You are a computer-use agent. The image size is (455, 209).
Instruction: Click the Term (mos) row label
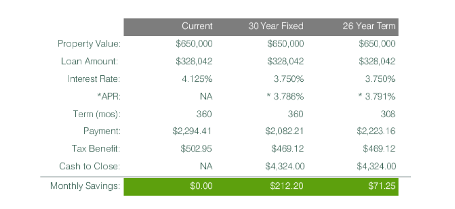click(96, 114)
